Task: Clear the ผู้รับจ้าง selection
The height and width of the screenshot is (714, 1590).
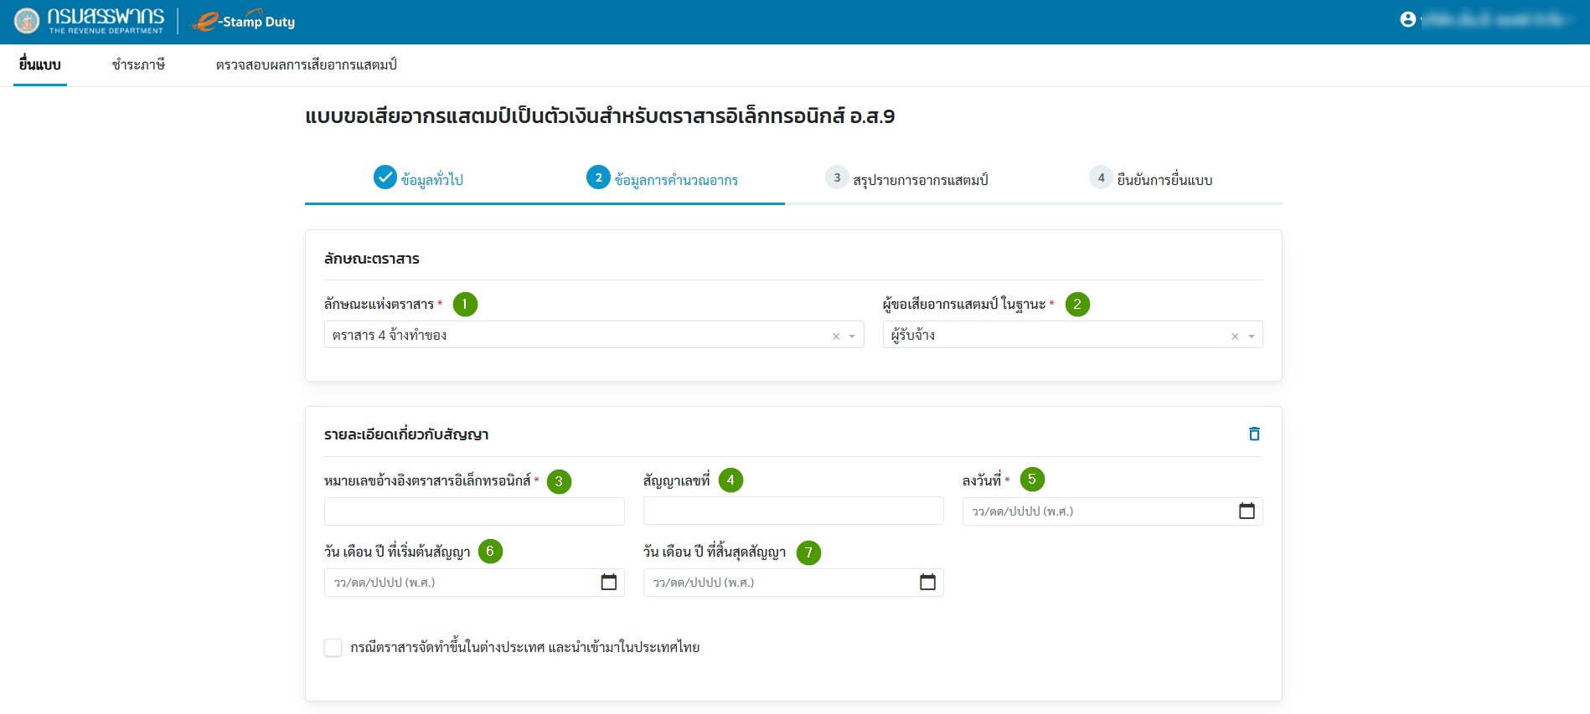Action: point(1235,336)
